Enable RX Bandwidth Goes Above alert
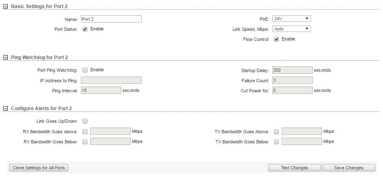Viewport: 383px width, 179px height. click(85, 132)
